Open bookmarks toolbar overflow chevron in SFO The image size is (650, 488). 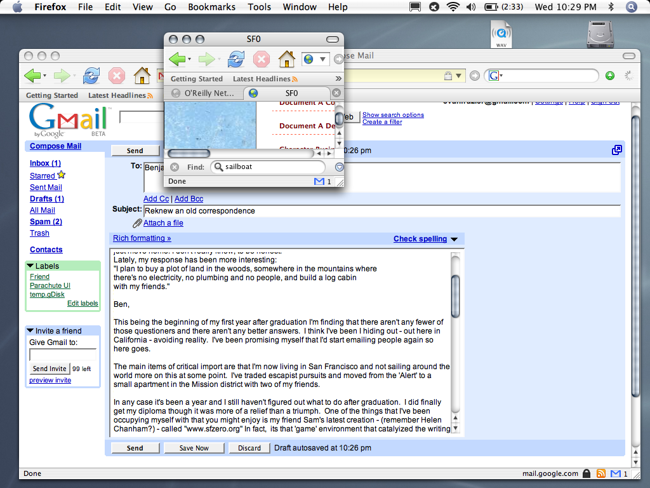(x=338, y=78)
